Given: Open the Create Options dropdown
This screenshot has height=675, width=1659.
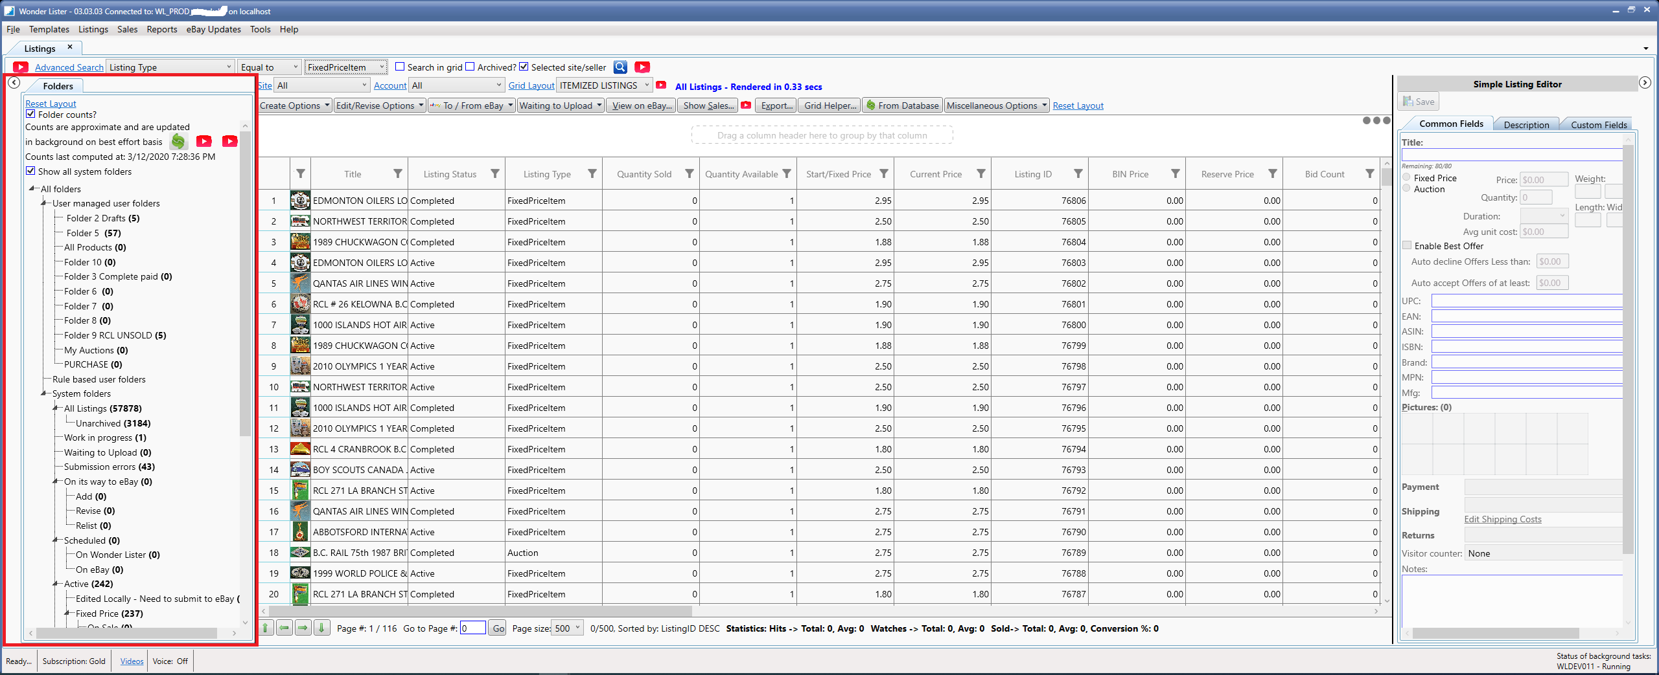Looking at the screenshot, I should [295, 105].
